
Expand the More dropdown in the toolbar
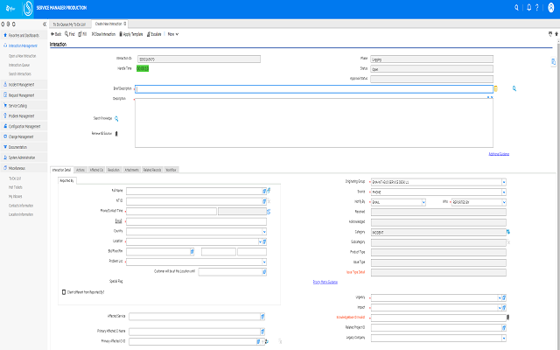(173, 34)
